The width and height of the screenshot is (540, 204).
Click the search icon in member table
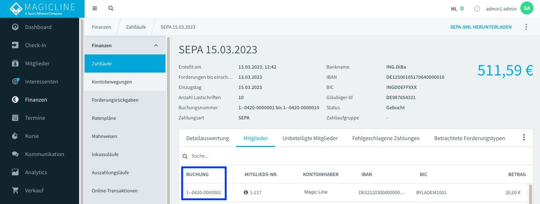[185, 156]
